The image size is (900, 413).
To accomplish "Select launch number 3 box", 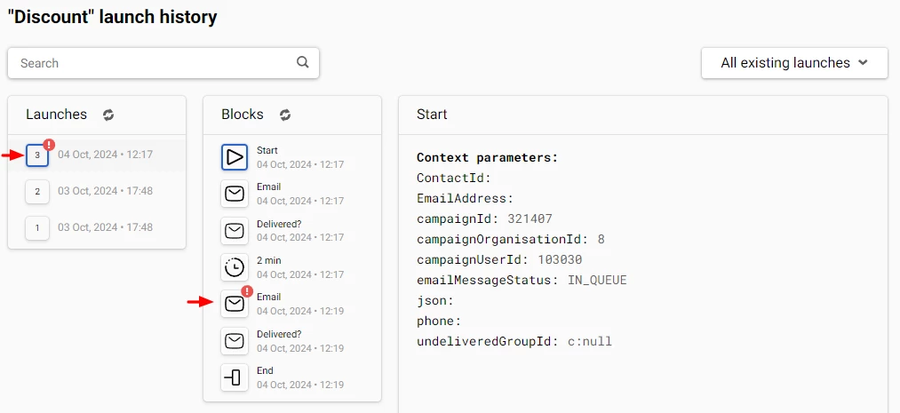I will coord(37,155).
